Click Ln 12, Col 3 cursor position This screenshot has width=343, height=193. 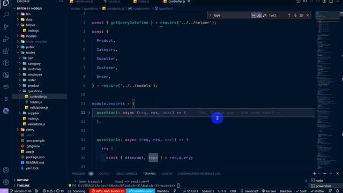pyautogui.click(x=190, y=191)
